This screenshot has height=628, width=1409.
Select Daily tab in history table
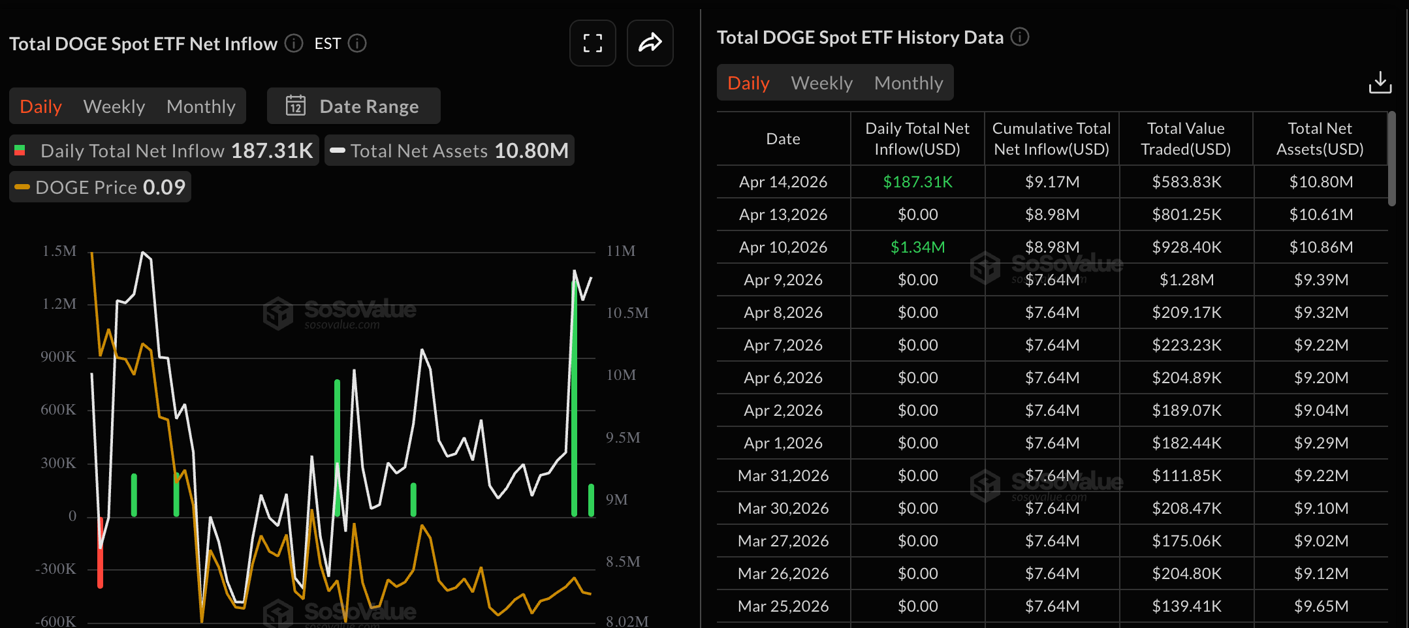click(x=748, y=83)
